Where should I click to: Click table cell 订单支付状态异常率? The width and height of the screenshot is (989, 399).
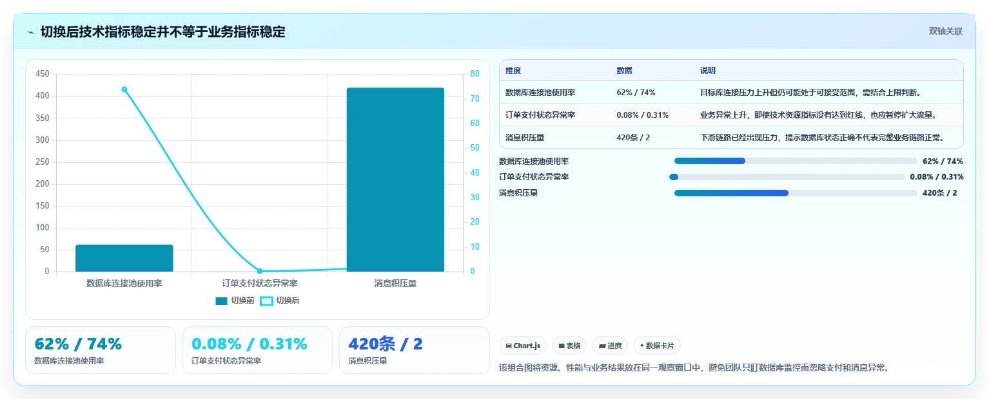[540, 115]
